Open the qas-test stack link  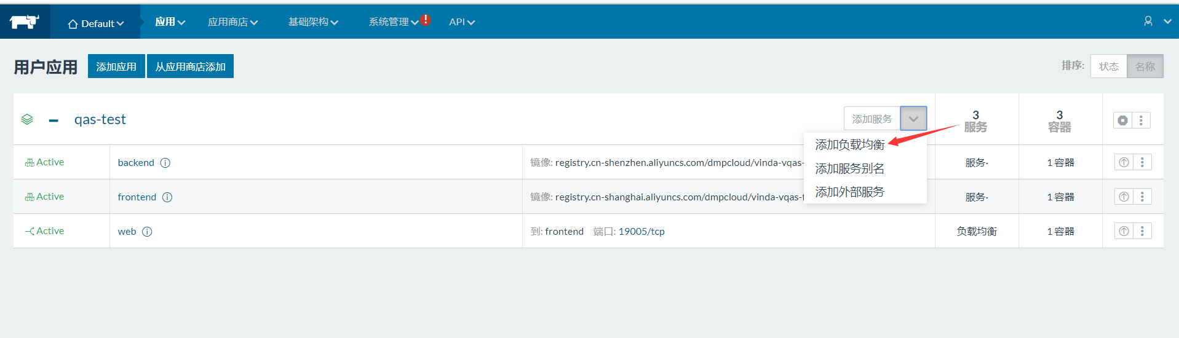pos(100,119)
